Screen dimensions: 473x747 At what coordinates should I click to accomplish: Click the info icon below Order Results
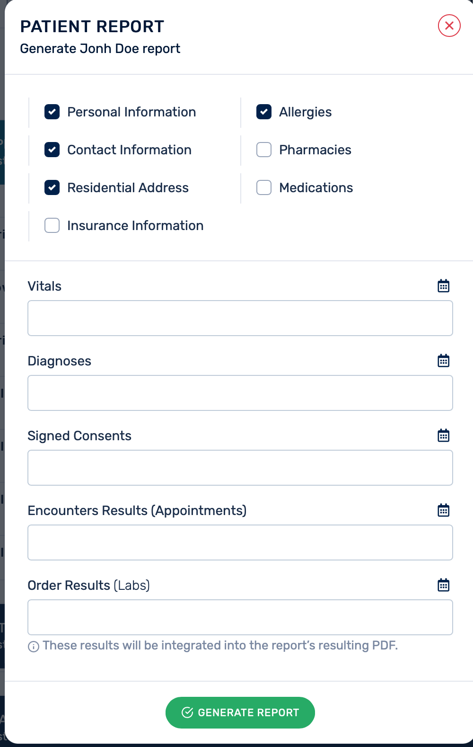[x=34, y=647]
